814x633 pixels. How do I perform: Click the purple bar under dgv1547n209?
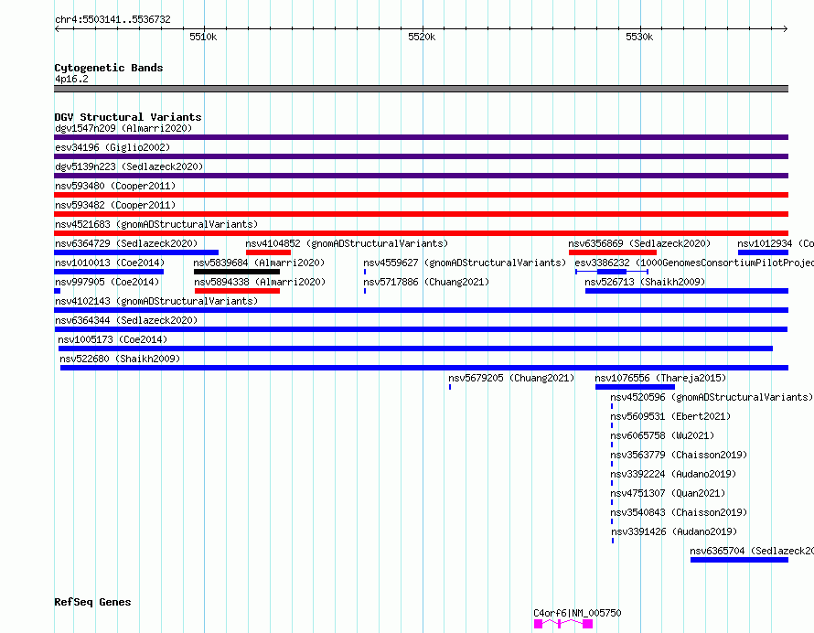(421, 137)
